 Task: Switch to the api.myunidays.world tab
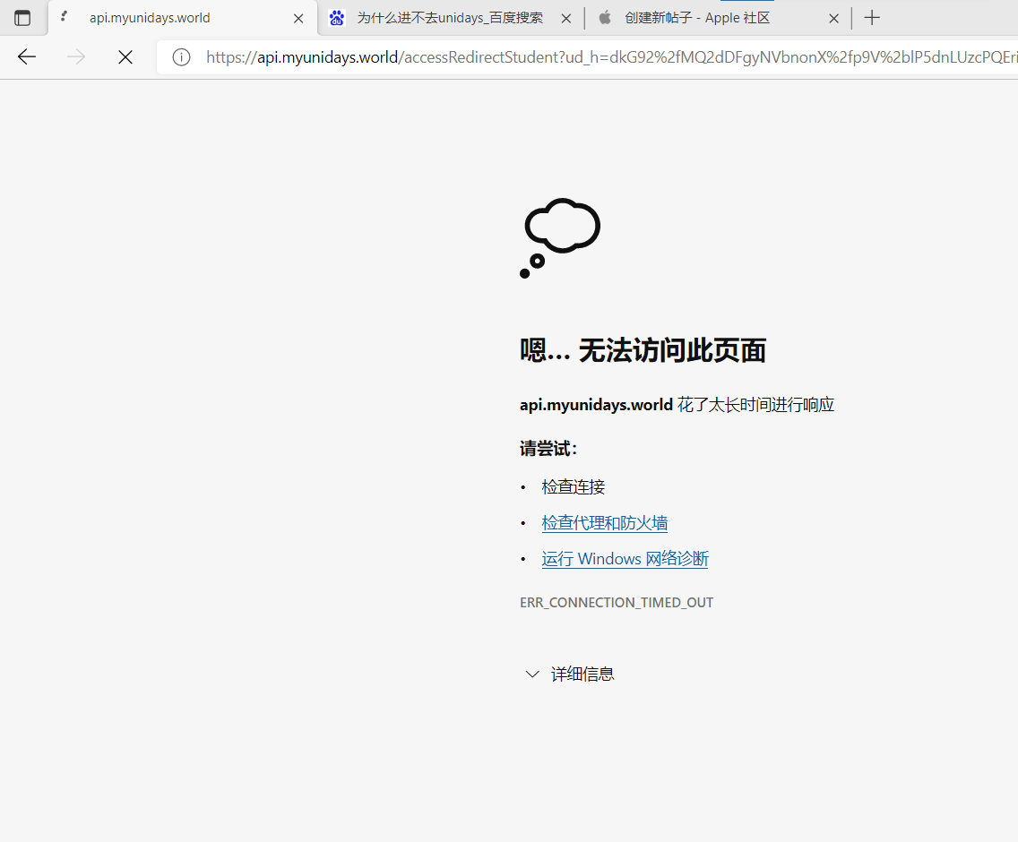(x=170, y=18)
